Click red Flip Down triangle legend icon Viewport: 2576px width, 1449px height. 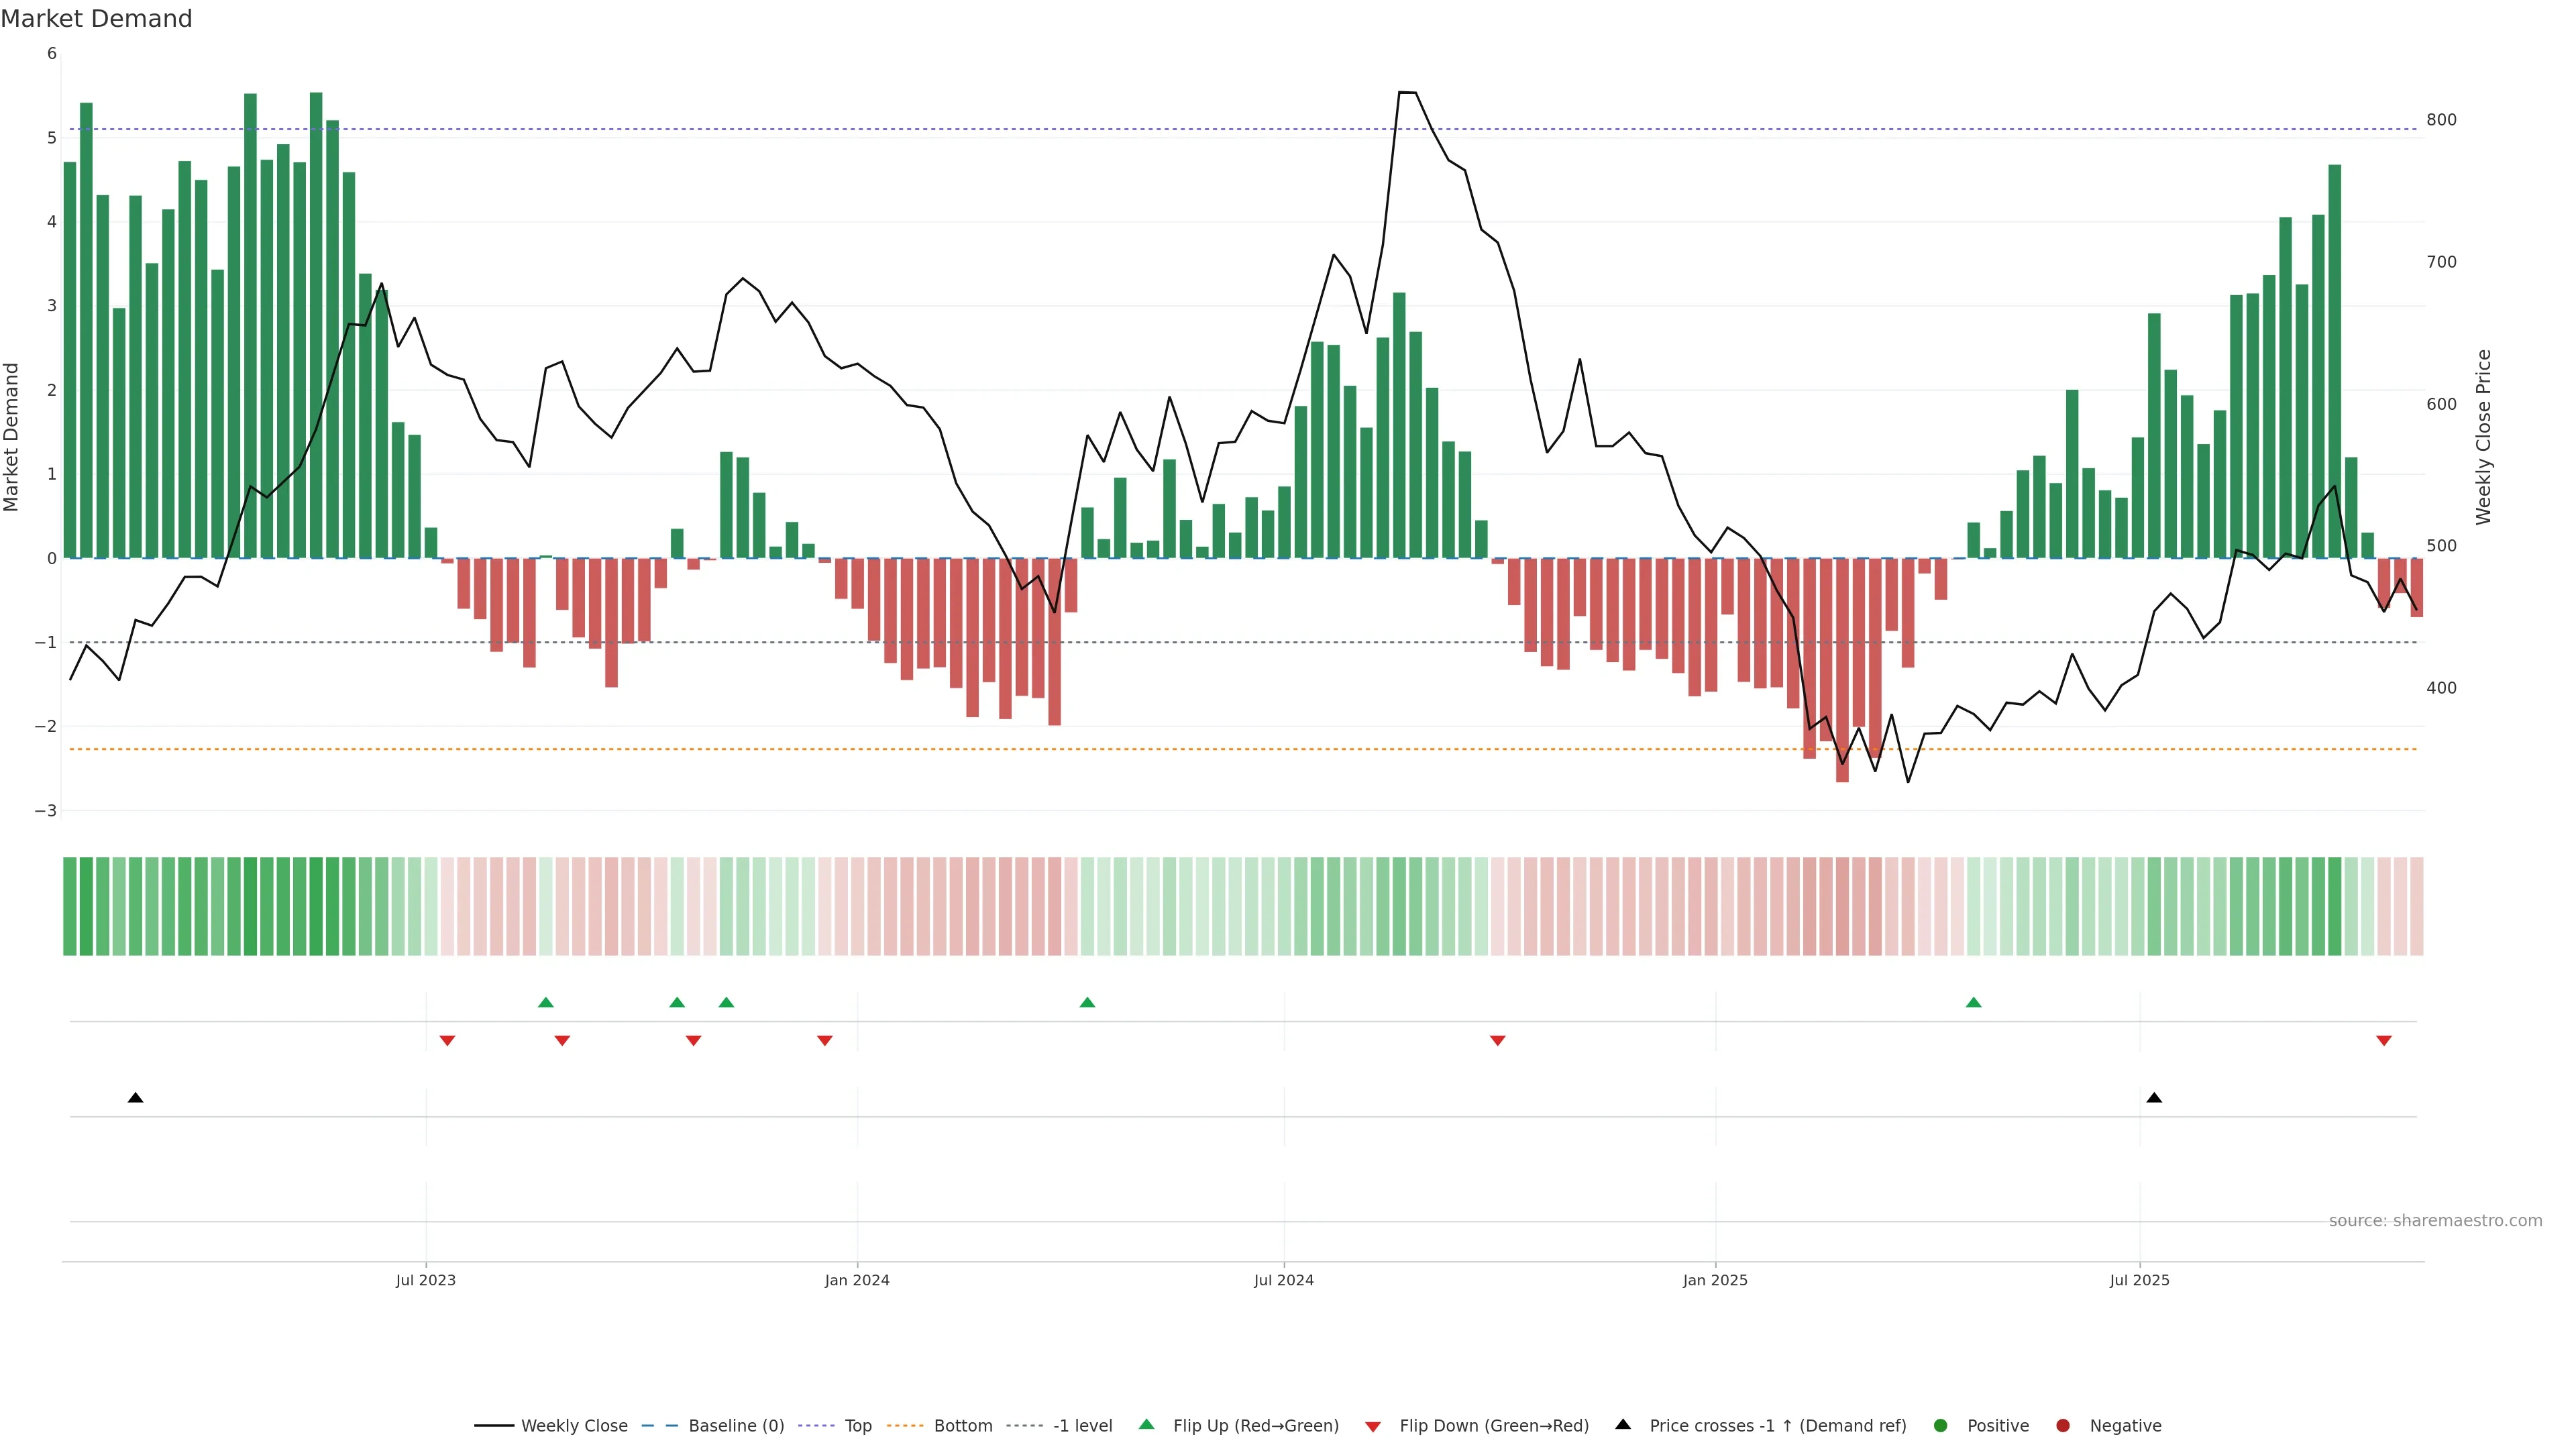pos(1373,1426)
